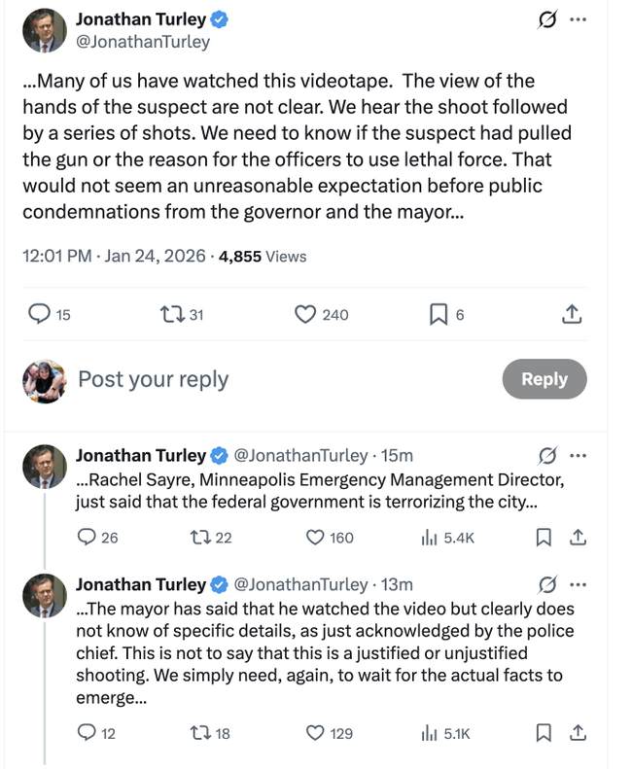Open the more options menu on main post
The height and width of the screenshot is (769, 632).
tap(579, 20)
